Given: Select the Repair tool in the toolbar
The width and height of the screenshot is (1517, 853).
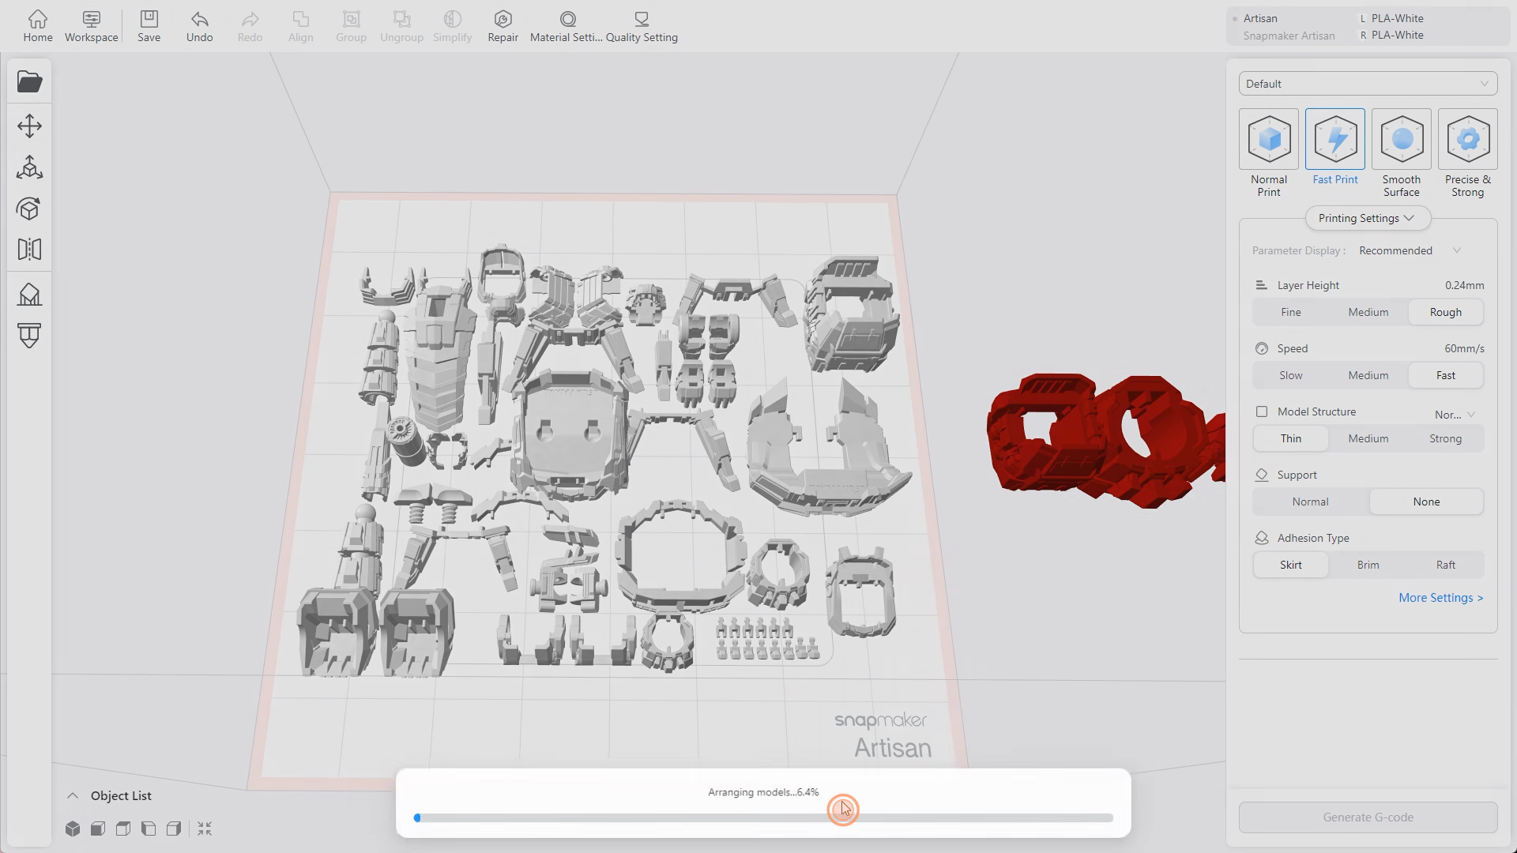Looking at the screenshot, I should 503,26.
